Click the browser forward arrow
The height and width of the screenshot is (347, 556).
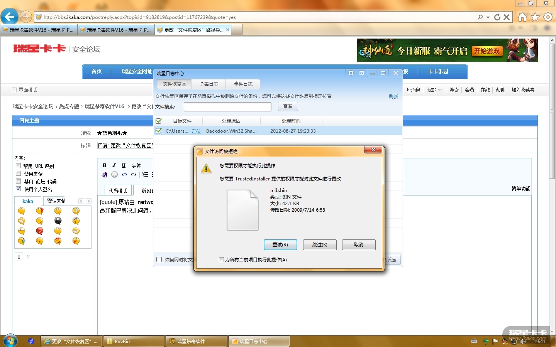coord(25,17)
